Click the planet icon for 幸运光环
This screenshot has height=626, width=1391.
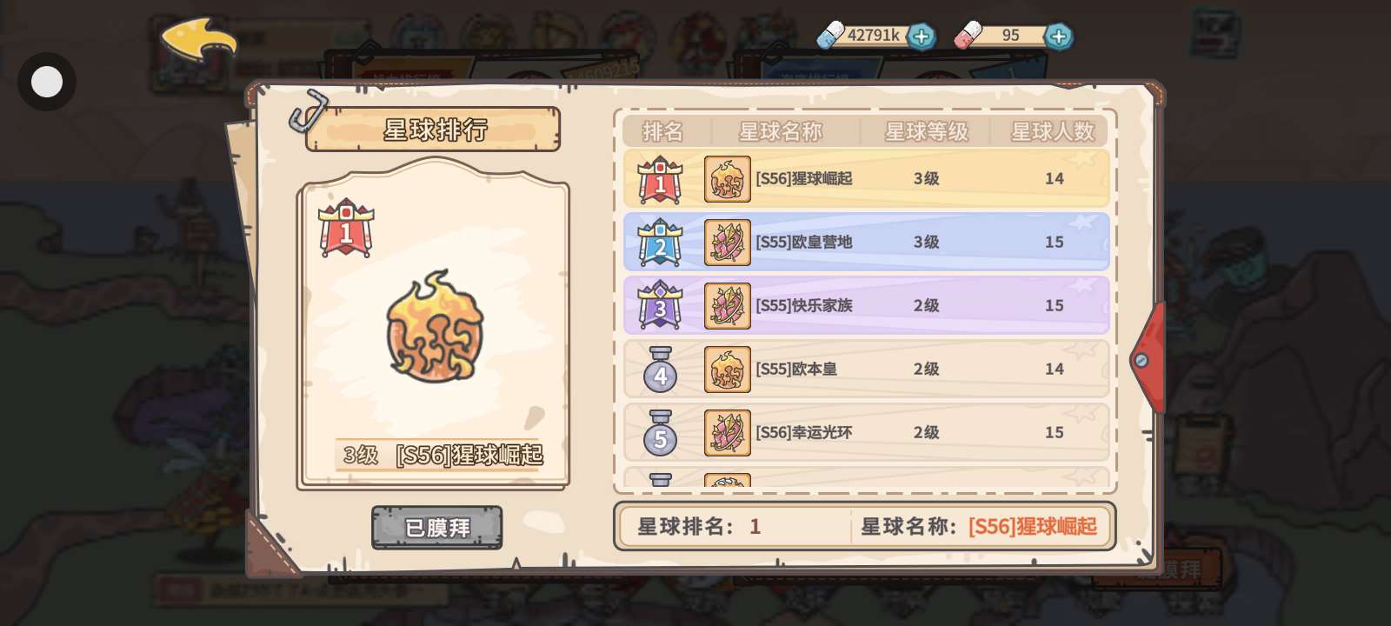tap(728, 433)
